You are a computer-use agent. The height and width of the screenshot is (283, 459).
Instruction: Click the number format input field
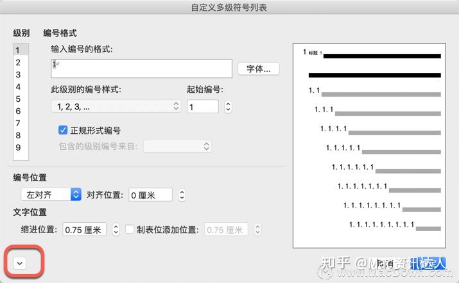141,69
